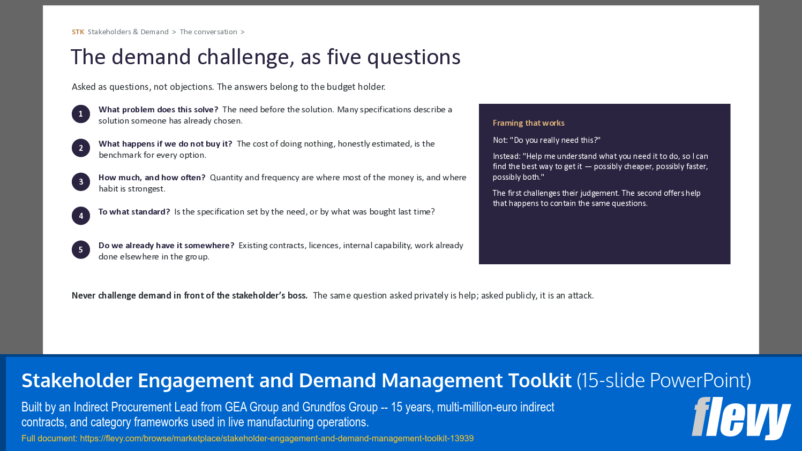Screen dimensions: 802x451
Task: Click the number 3 circle bullet
Action: pyautogui.click(x=81, y=182)
